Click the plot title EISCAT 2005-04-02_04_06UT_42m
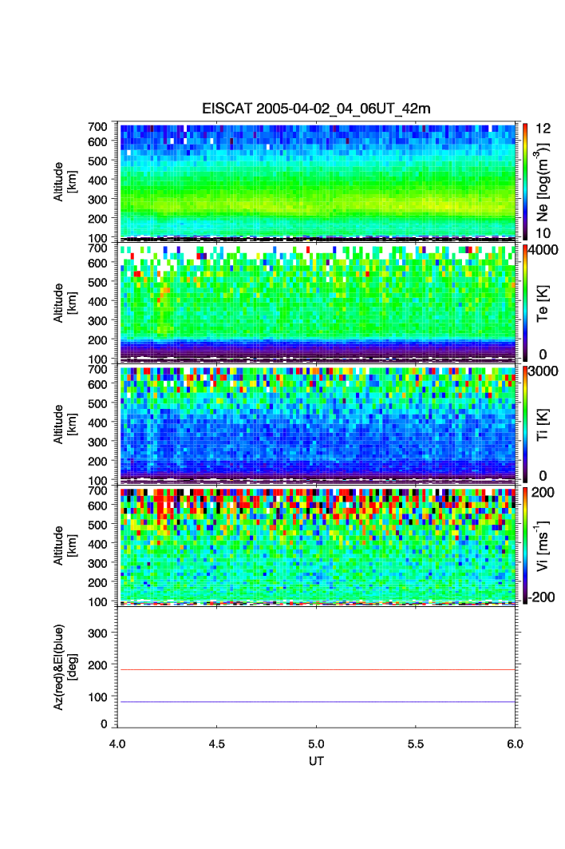This screenshot has height=849, width=565. 316,109
